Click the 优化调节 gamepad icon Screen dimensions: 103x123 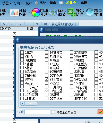click(x=54, y=13)
